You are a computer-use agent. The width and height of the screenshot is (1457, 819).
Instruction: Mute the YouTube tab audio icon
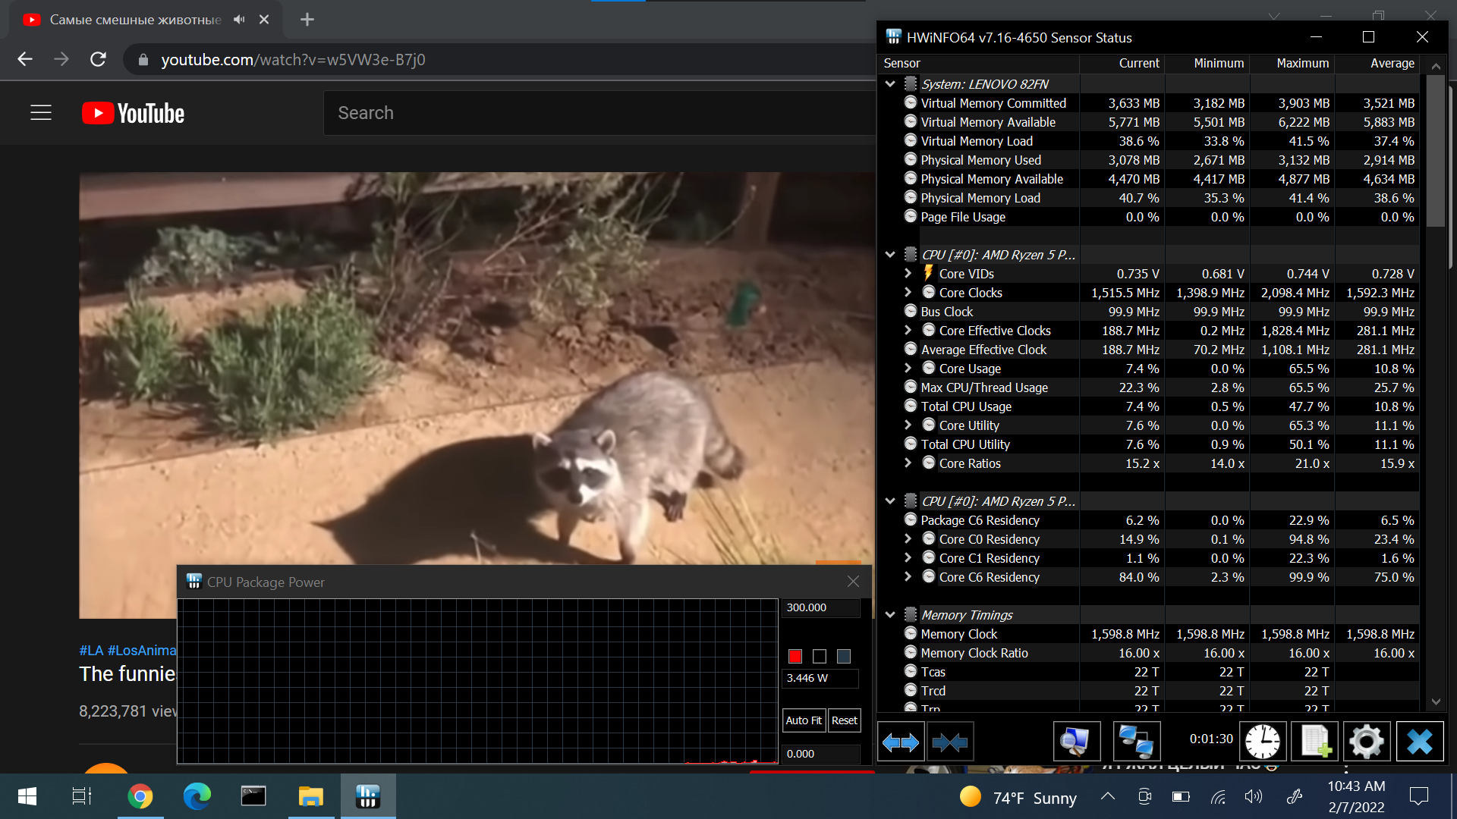pos(239,20)
